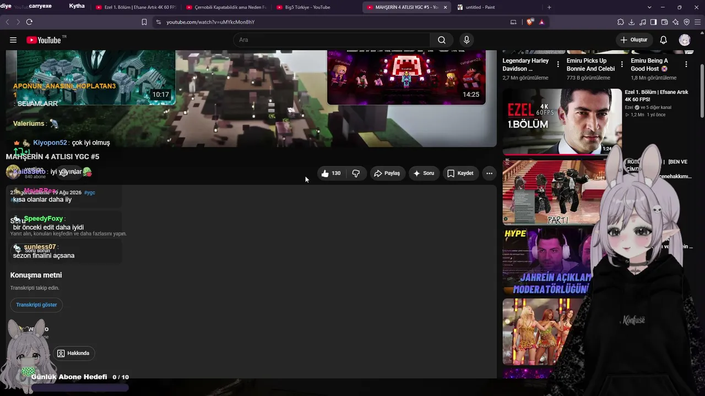The width and height of the screenshot is (705, 396).
Task: Click the install/cast icon in the address bar
Action: (513, 22)
